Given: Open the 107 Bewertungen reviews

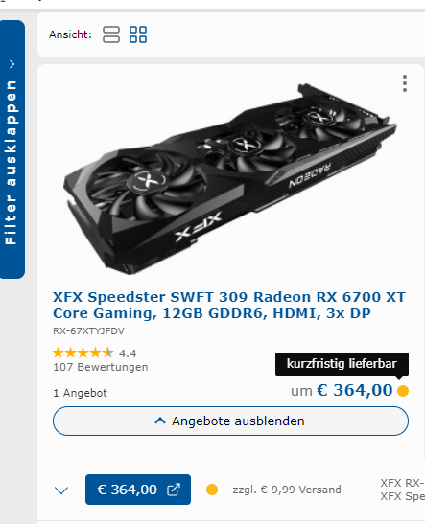Looking at the screenshot, I should (101, 367).
